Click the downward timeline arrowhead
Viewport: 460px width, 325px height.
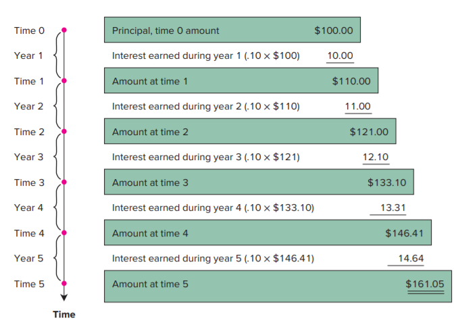coord(64,297)
